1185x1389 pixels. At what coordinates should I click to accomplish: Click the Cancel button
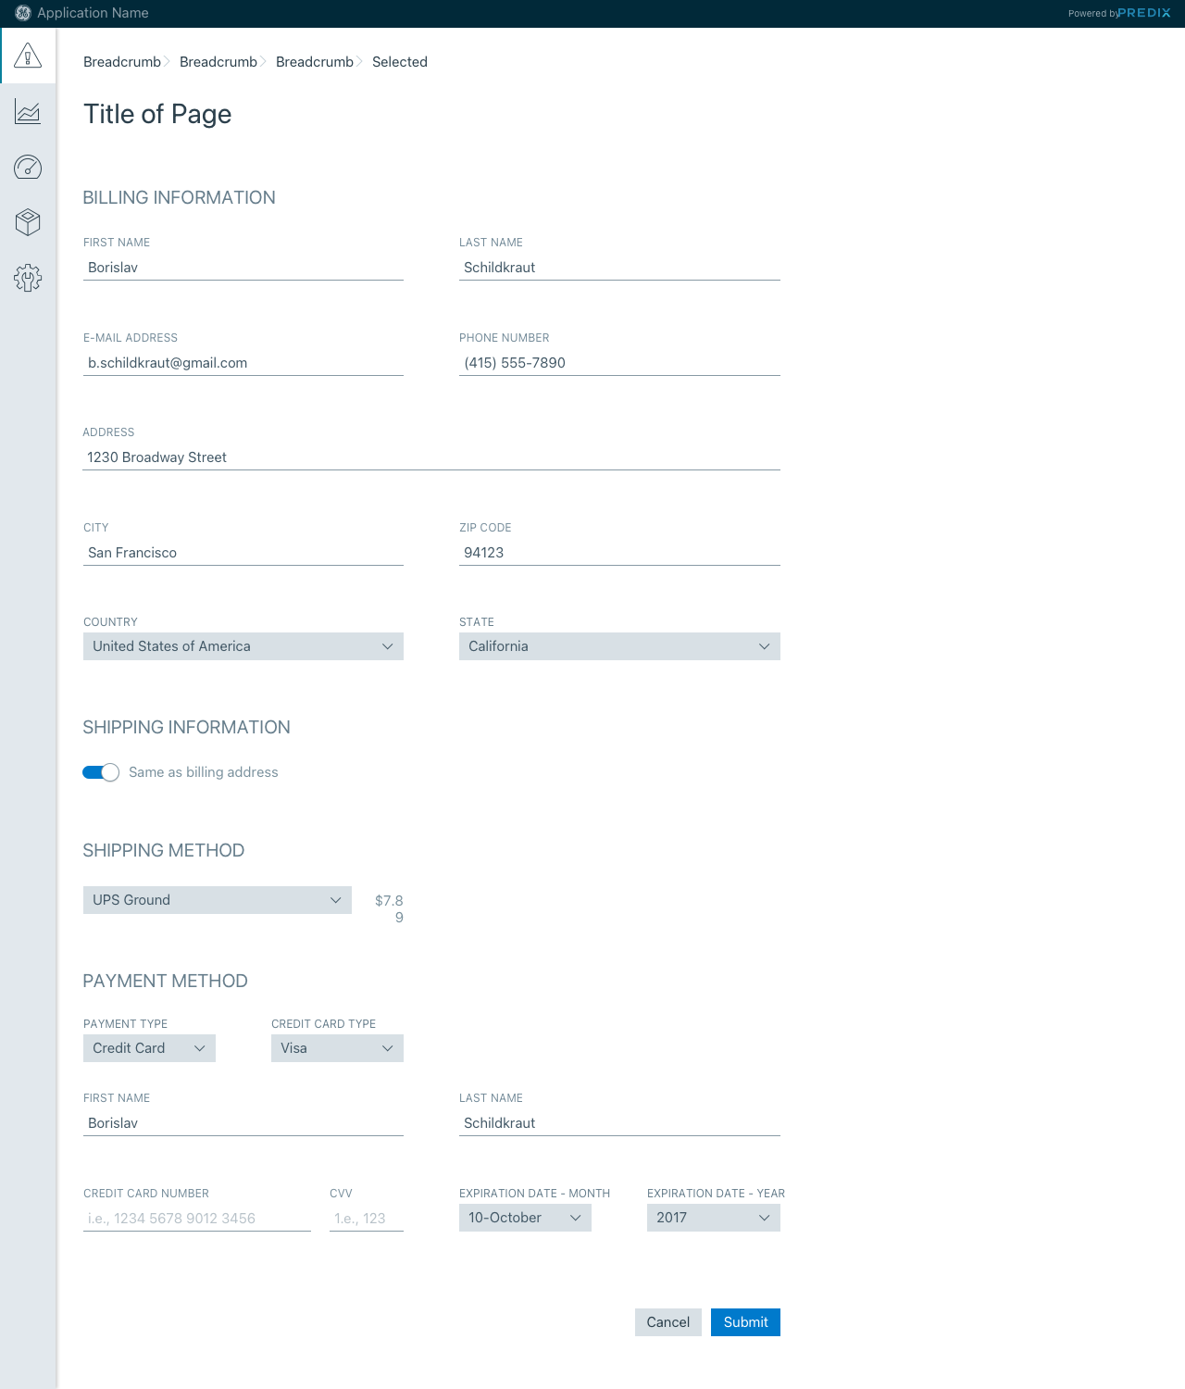[667, 1322]
